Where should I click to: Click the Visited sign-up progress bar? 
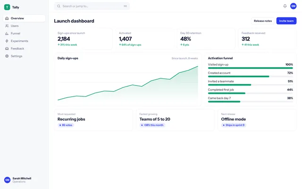coord(251,68)
